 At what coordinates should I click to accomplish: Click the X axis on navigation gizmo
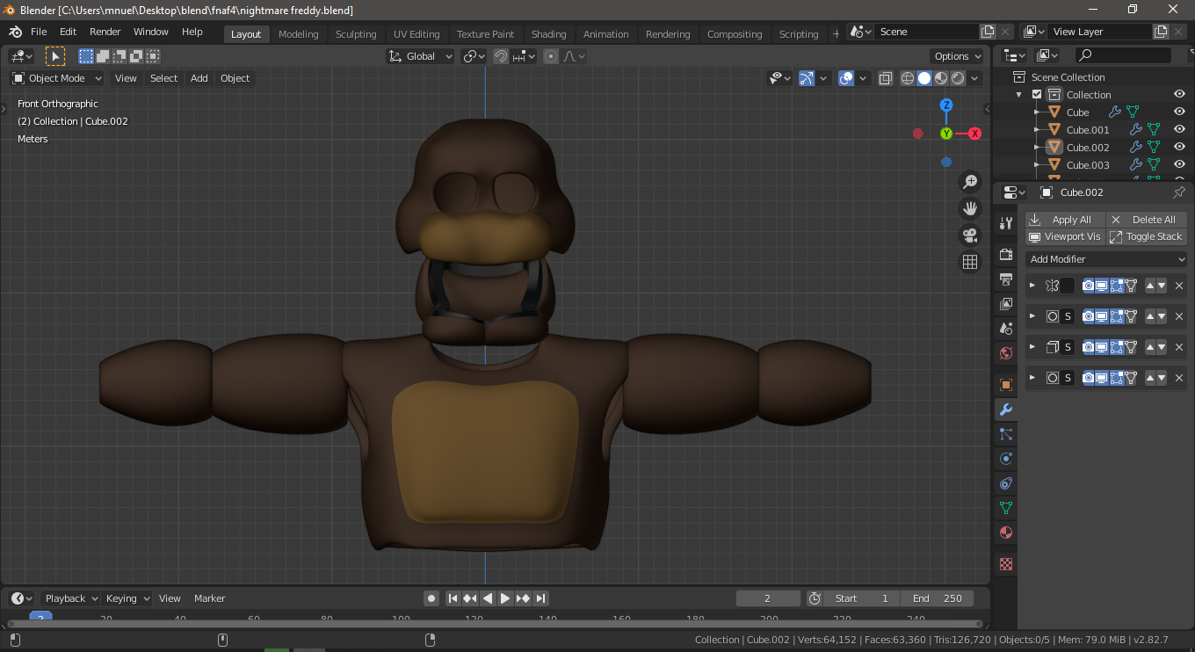(974, 134)
